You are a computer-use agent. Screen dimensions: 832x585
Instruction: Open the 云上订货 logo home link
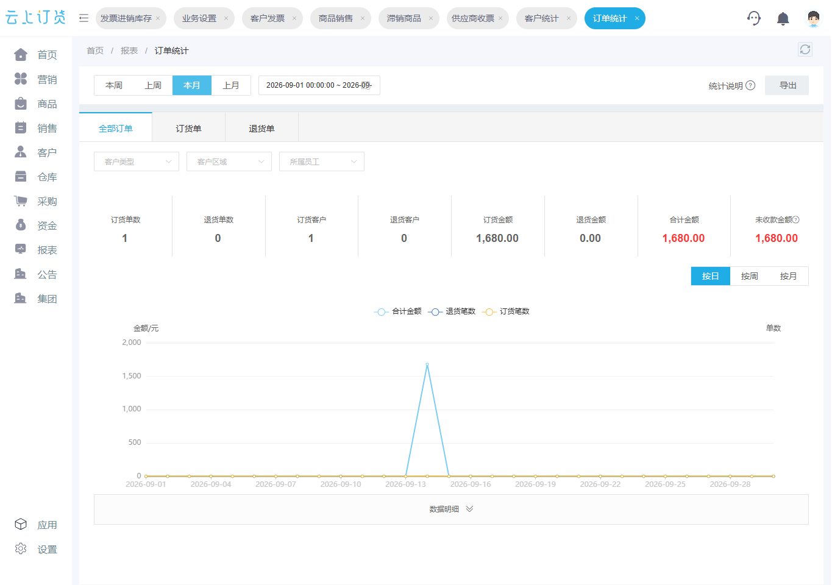coord(36,18)
